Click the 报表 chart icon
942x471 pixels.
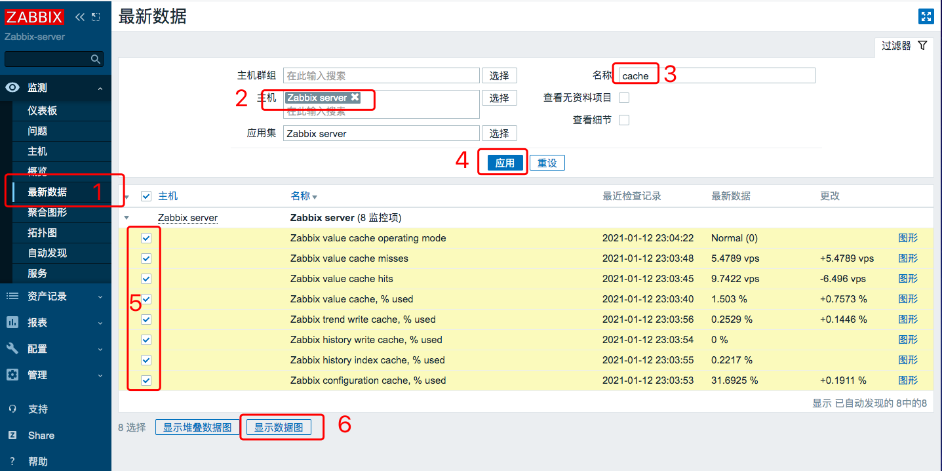click(x=12, y=322)
